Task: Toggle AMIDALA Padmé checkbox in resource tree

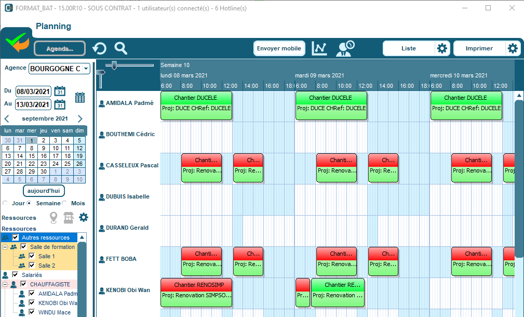Action: point(32,293)
